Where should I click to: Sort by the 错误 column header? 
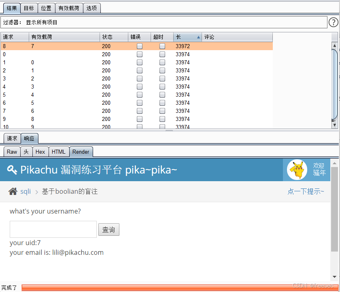coord(139,37)
